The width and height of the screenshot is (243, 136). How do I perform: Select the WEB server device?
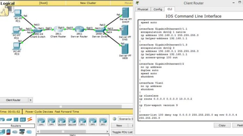125,49
